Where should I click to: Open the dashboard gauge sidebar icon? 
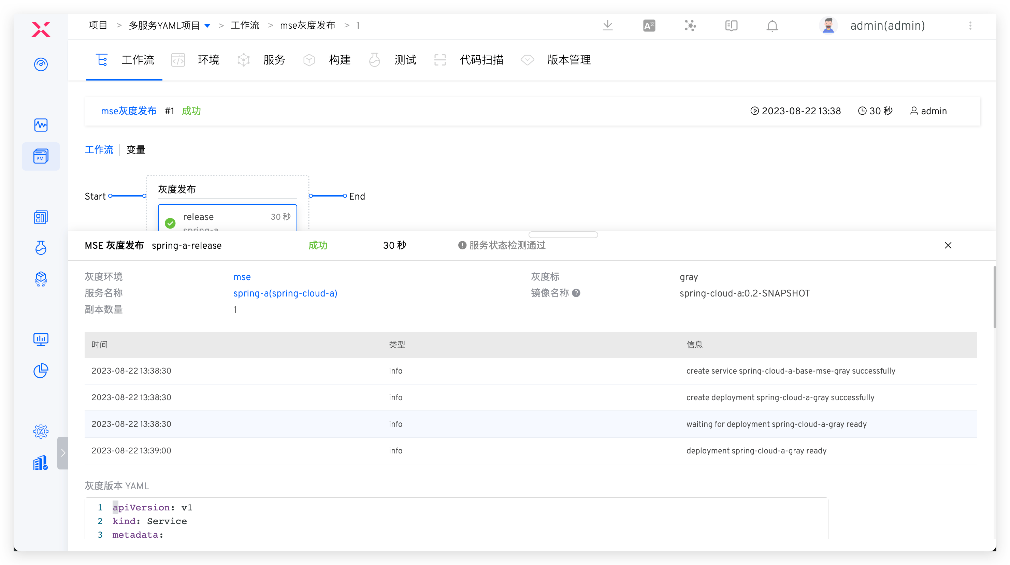41,64
